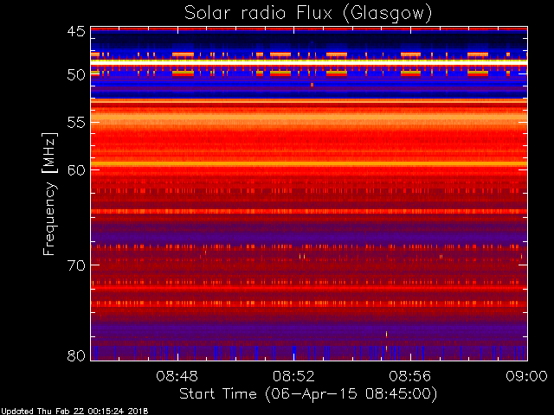Image resolution: width=554 pixels, height=415 pixels.
Task: Click the broad orange band around 55 MHz
Action: [x=309, y=118]
